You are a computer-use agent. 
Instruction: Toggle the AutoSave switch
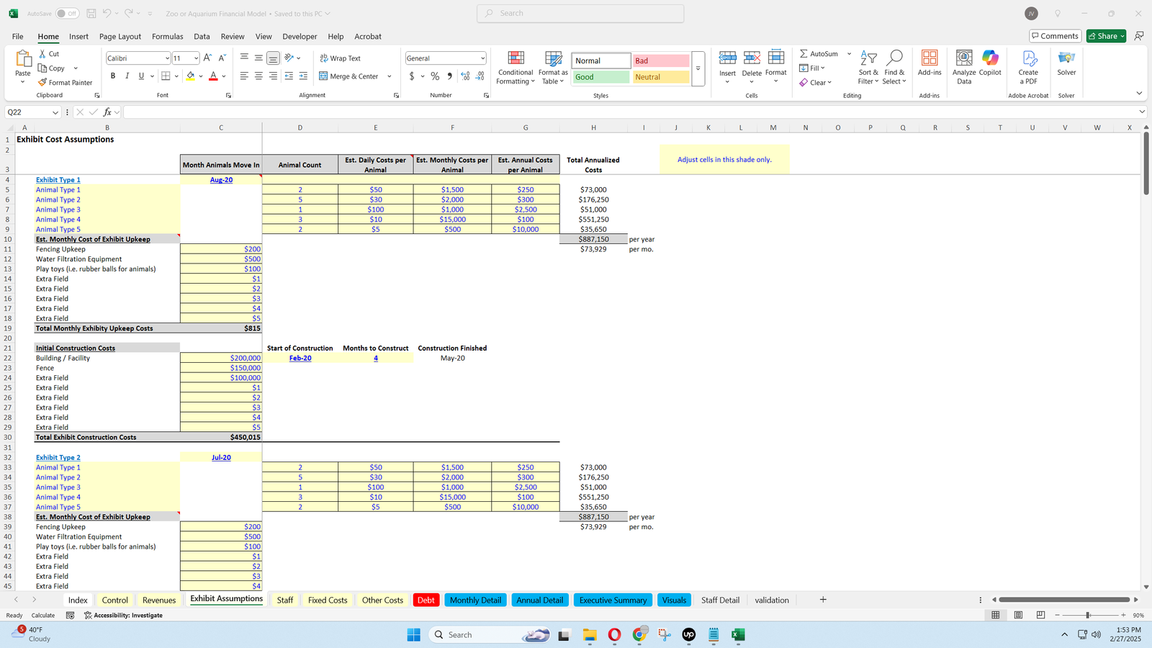(x=67, y=14)
